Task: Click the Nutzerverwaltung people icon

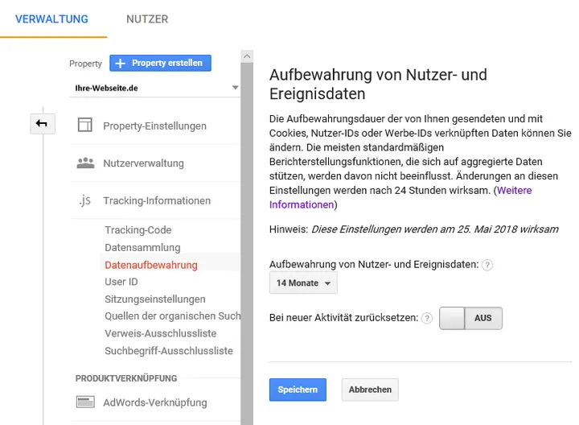Action: tap(86, 163)
